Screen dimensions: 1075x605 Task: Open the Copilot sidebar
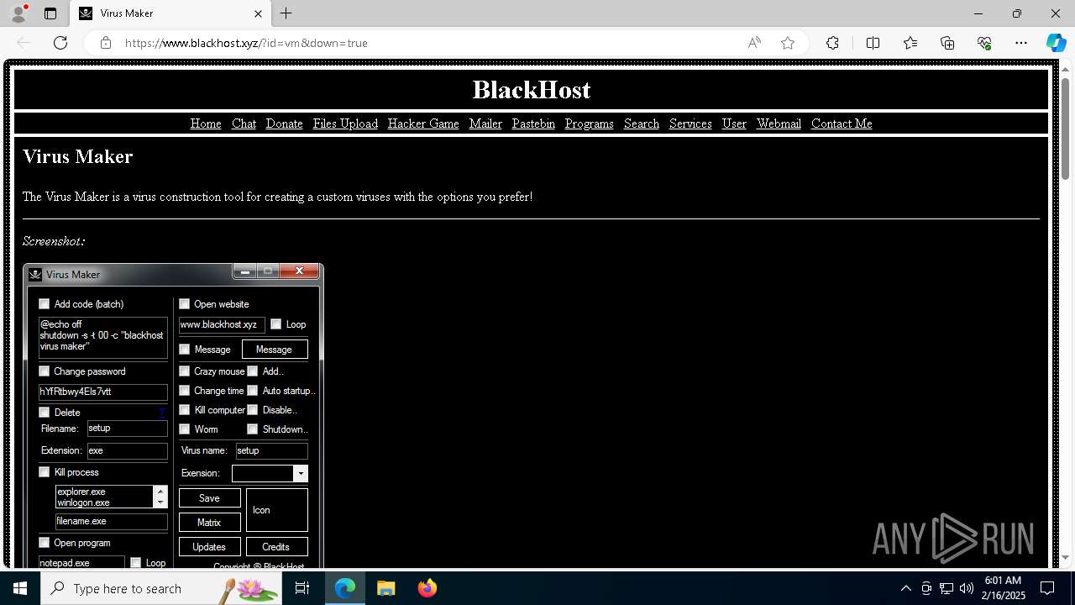pyautogui.click(x=1056, y=43)
